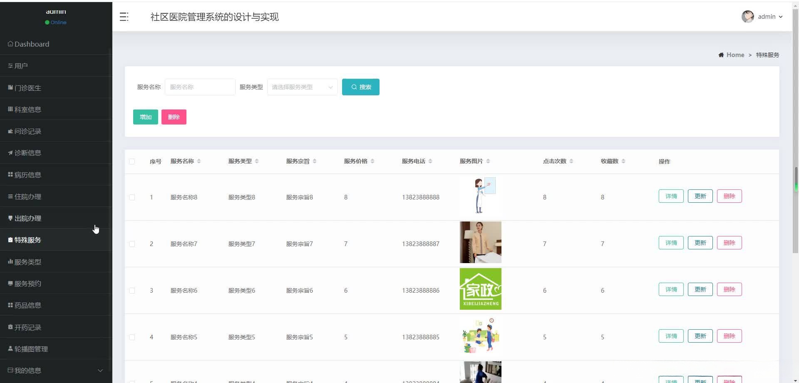Click the 搜索 search button
The image size is (799, 383).
point(360,87)
